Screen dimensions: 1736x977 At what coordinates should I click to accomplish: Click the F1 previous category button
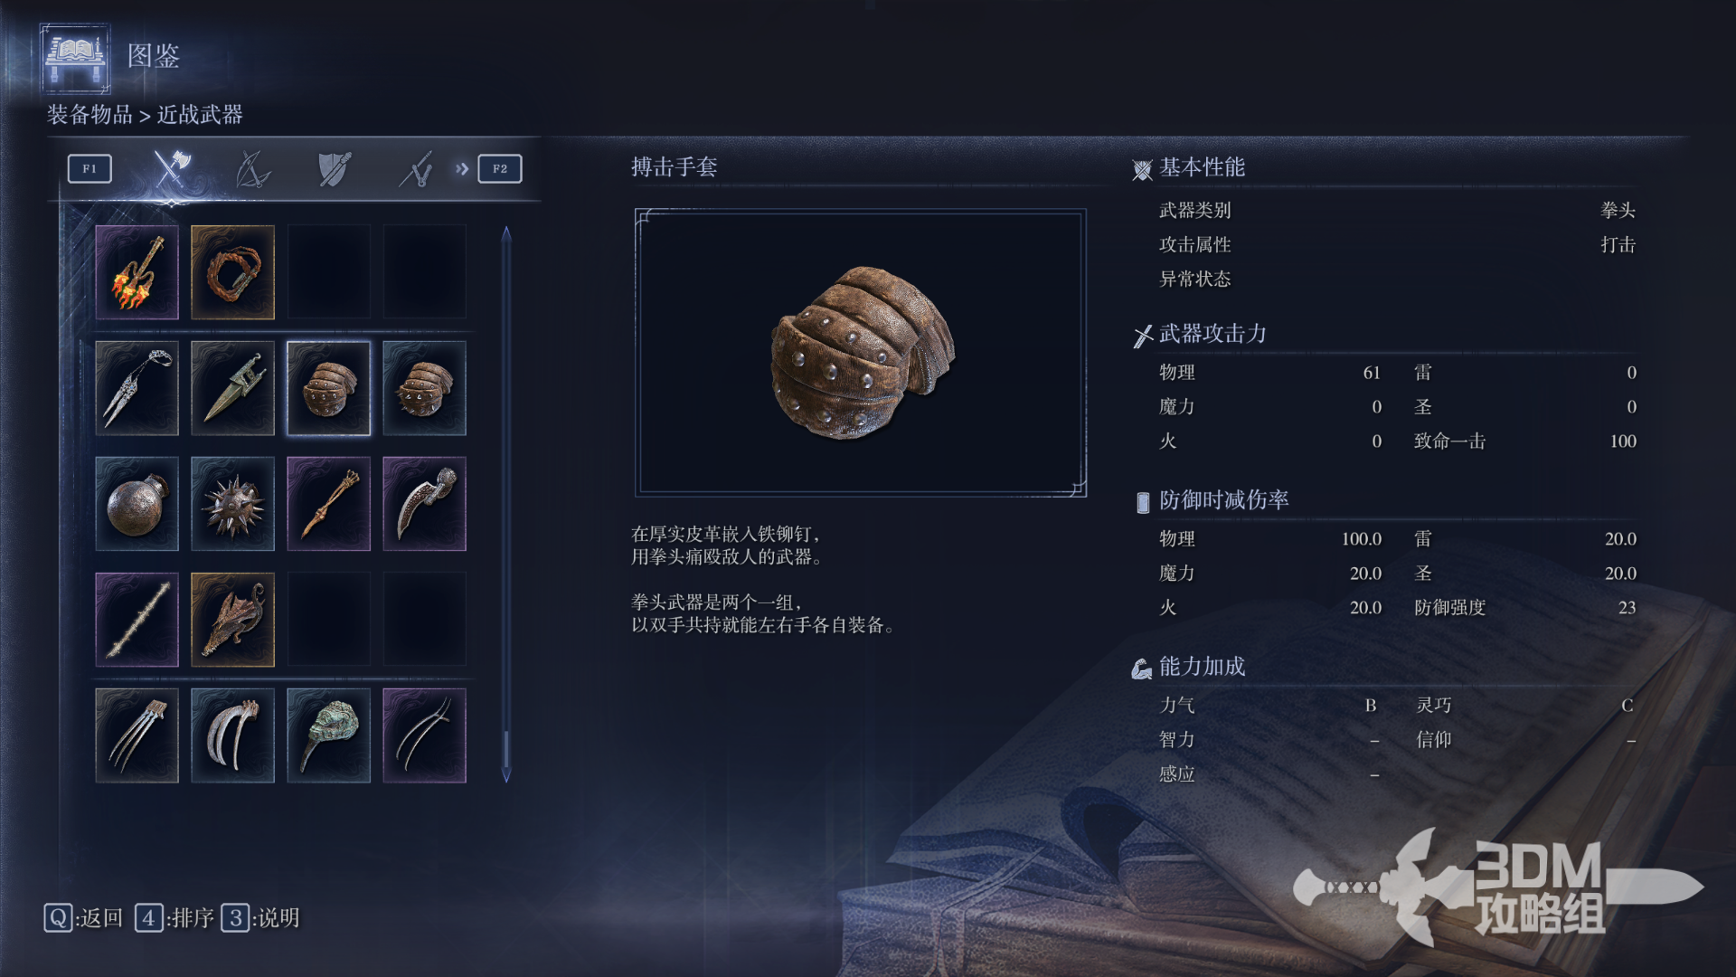pyautogui.click(x=90, y=168)
